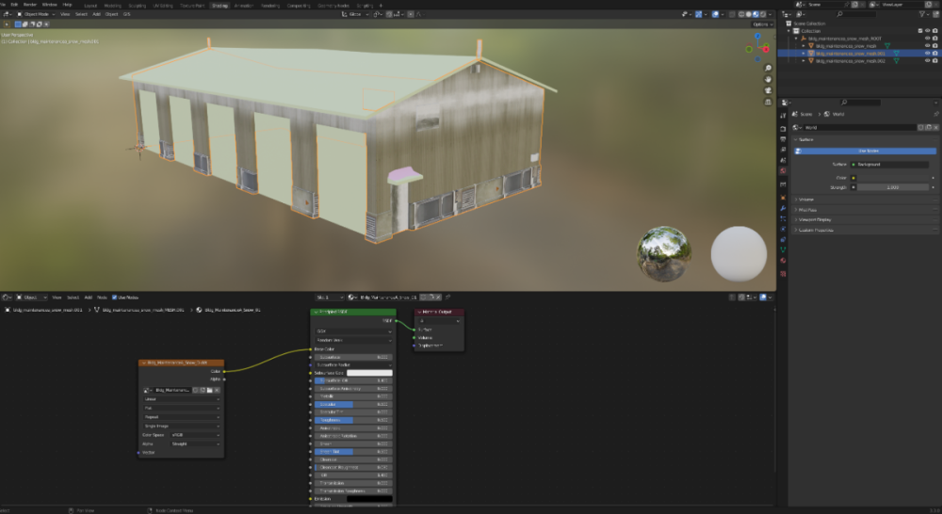942x514 pixels.
Task: Switch perspective/orthographic grid icon
Action: coord(767,104)
